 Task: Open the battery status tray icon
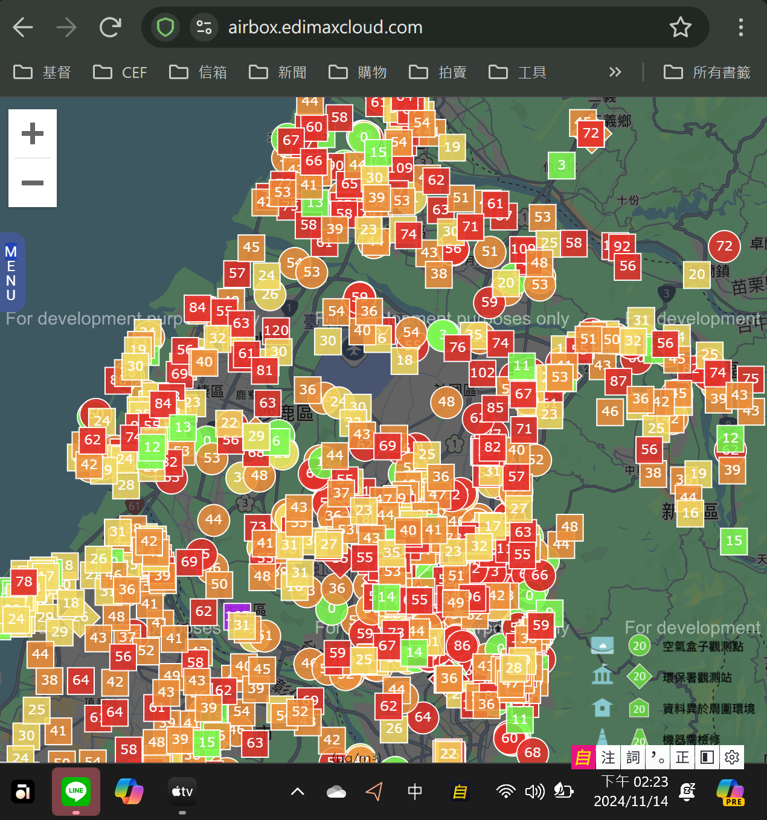(x=563, y=792)
